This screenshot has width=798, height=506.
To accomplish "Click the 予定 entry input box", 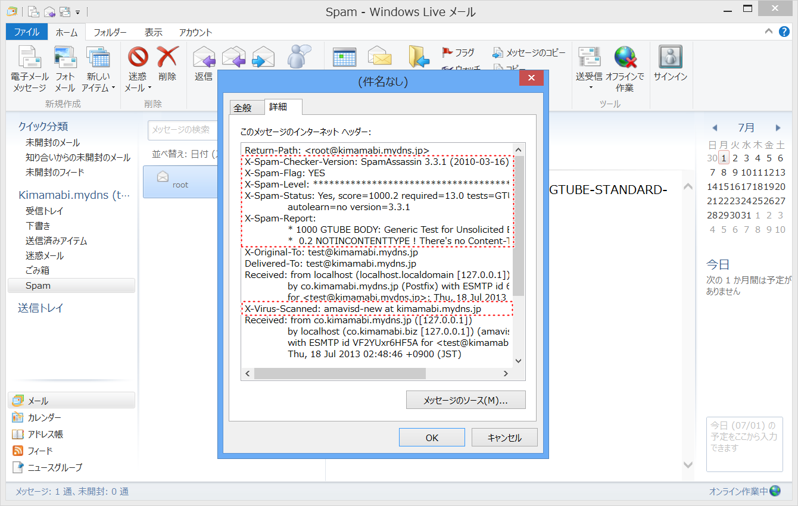I will click(744, 444).
